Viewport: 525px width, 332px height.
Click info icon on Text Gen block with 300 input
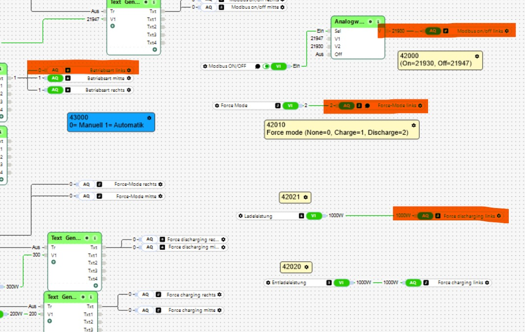(95, 238)
